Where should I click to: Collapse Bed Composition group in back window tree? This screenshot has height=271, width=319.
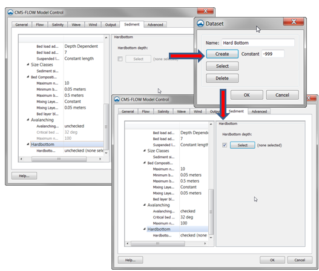(28, 77)
